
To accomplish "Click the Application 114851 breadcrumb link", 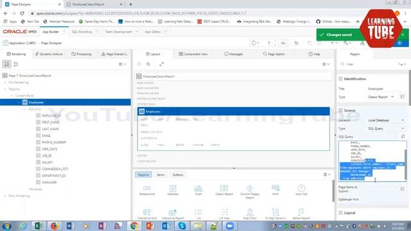I will pos(22,43).
